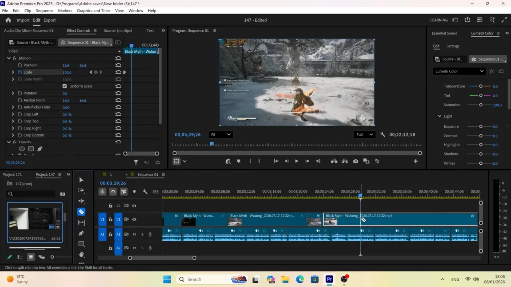Image resolution: width=511 pixels, height=287 pixels.
Task: Switch to the Essential Sound tab
Action: coord(445,33)
